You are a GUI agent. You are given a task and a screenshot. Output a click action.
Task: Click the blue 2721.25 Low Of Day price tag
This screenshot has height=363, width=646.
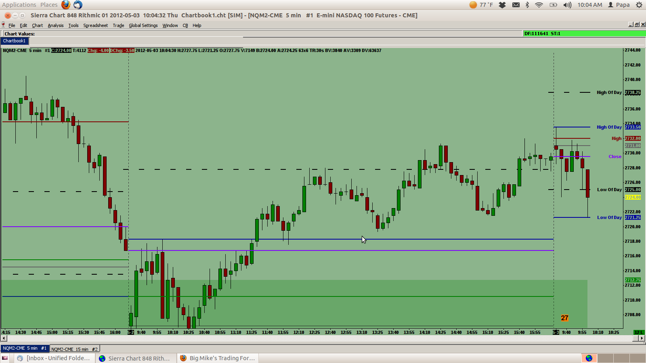[633, 217]
